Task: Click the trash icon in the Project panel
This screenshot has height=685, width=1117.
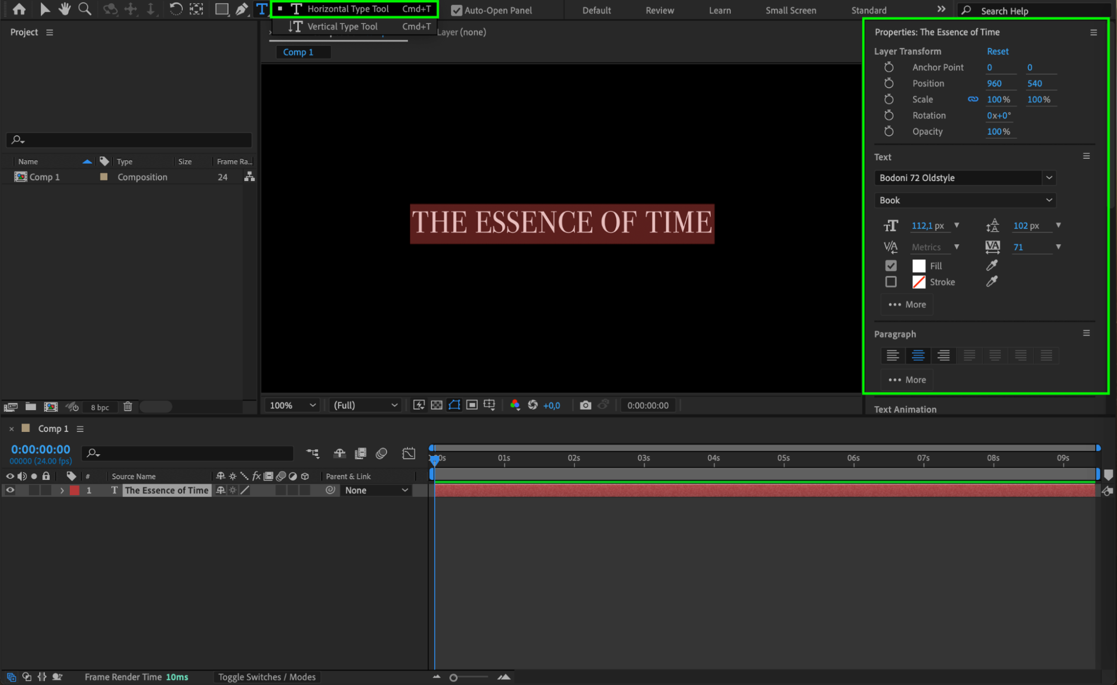Action: (128, 407)
